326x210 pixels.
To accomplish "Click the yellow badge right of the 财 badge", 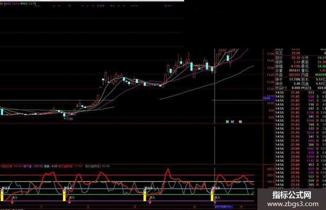I will click(x=240, y=122).
